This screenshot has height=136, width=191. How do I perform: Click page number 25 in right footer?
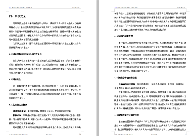185,134
